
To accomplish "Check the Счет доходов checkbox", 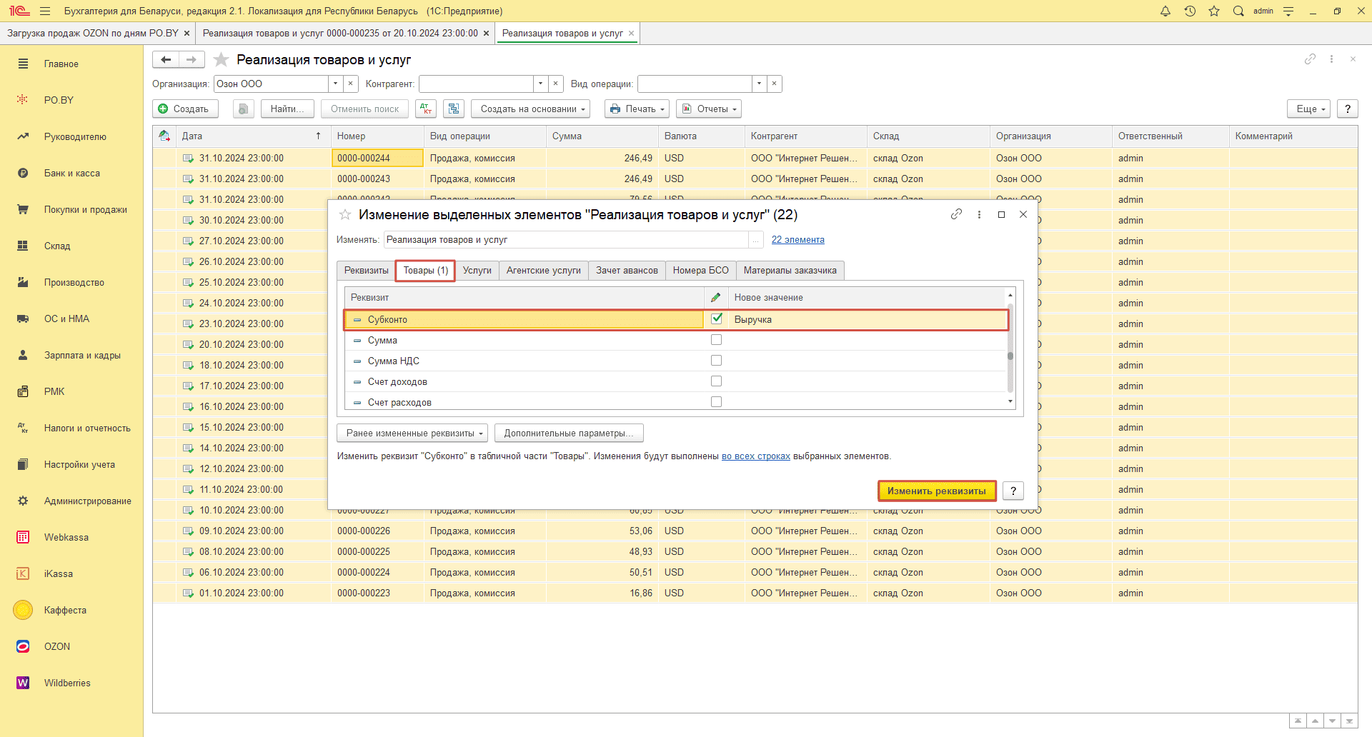I will tap(716, 381).
